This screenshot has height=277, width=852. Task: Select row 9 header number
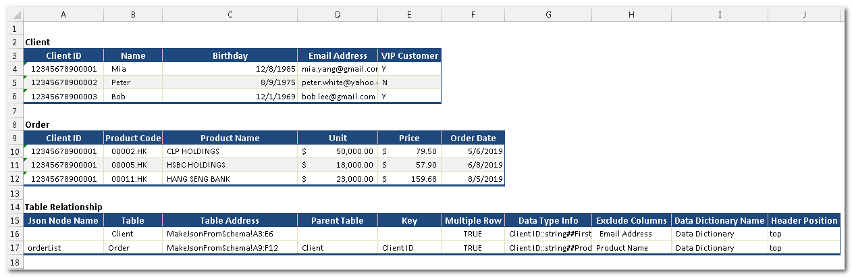(x=15, y=138)
